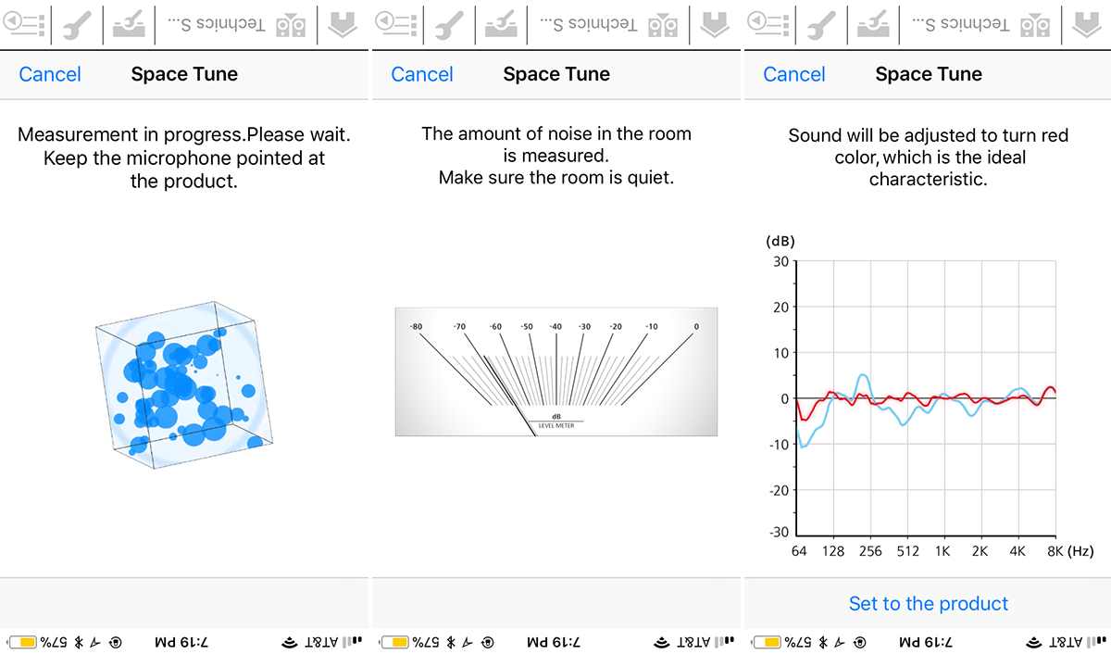
Task: Select Technics speaker icon above room noise screen
Action: (x=663, y=25)
